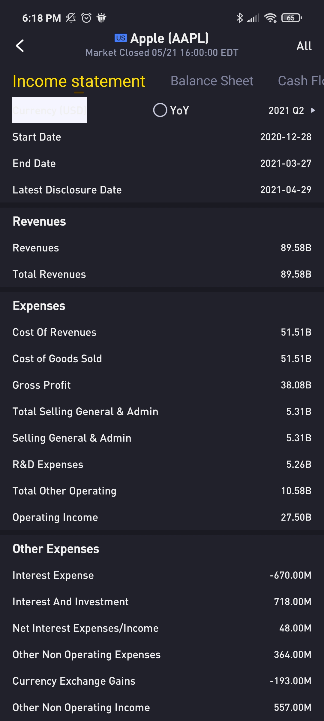The width and height of the screenshot is (324, 721).
Task: Select the Interest And Investment row
Action: point(162,602)
